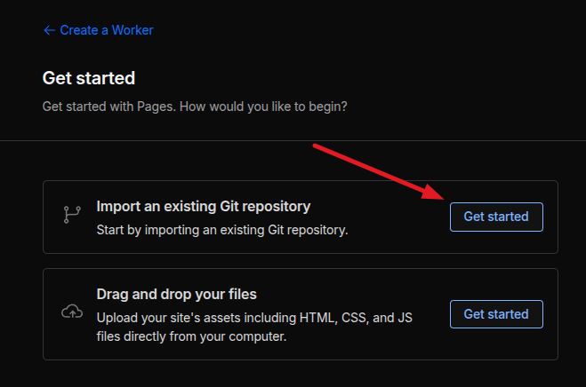Click the back arrow beside Create a Worker
586x387 pixels.
(49, 30)
